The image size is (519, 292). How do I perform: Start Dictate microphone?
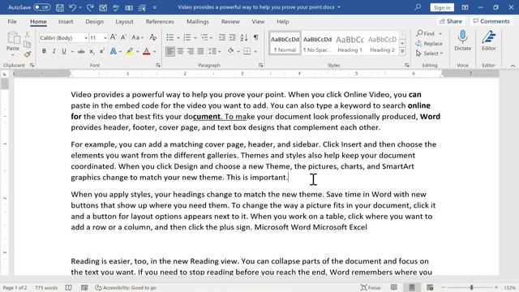462,41
